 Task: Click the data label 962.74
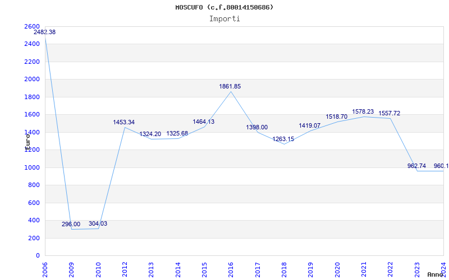click(x=416, y=166)
